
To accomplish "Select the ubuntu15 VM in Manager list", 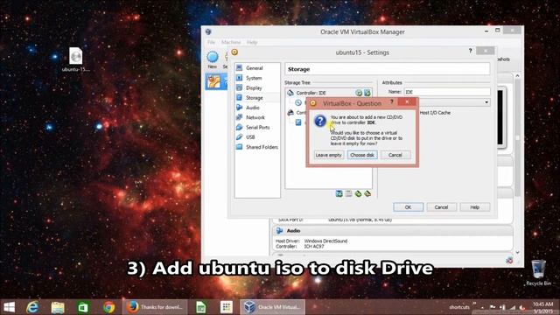I will (x=216, y=81).
